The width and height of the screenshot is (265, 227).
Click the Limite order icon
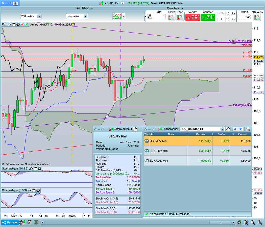171,17
